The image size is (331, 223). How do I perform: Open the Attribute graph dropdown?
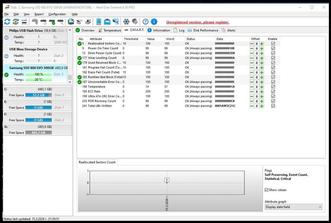pyautogui.click(x=293, y=207)
